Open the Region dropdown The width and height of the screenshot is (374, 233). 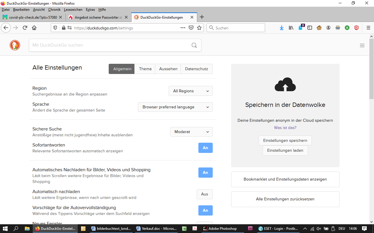[191, 91]
